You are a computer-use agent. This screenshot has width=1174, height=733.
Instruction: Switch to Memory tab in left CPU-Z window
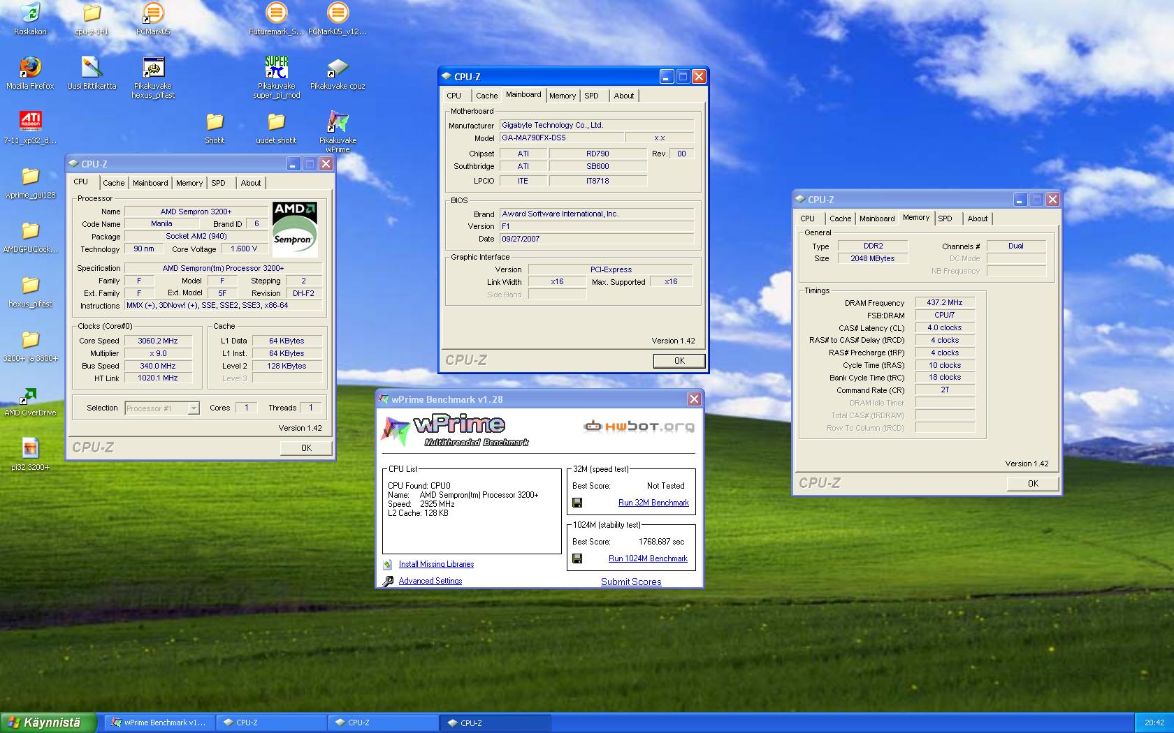pos(189,183)
